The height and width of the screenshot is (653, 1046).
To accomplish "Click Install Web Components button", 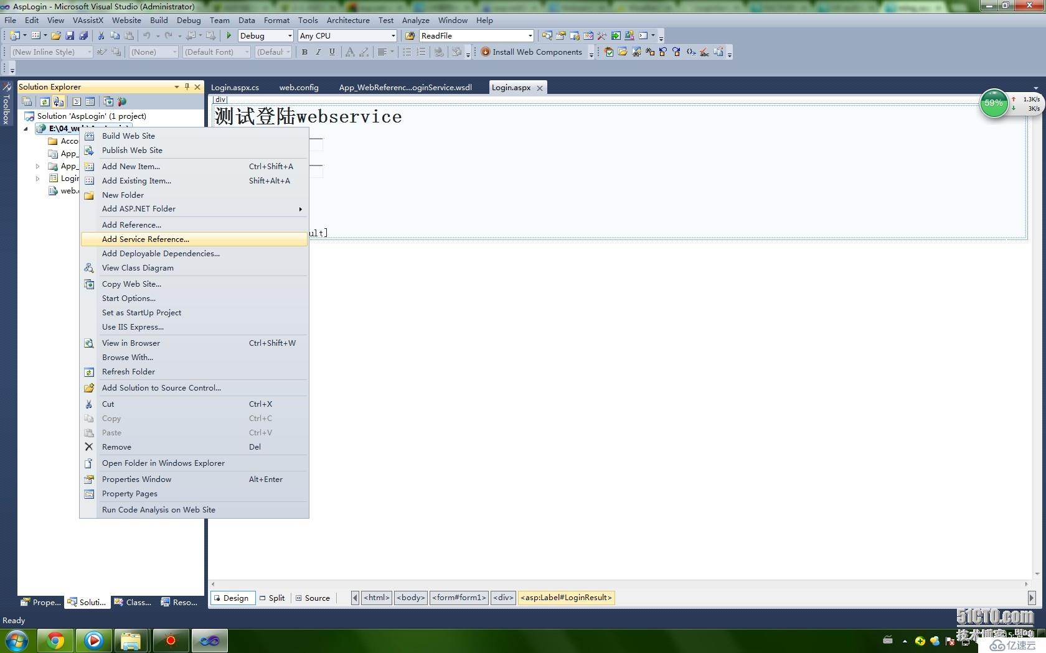I will (532, 52).
